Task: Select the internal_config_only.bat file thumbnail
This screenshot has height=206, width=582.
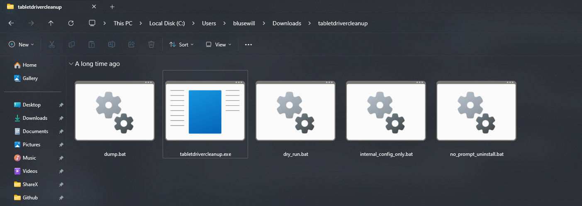Action: (x=386, y=111)
